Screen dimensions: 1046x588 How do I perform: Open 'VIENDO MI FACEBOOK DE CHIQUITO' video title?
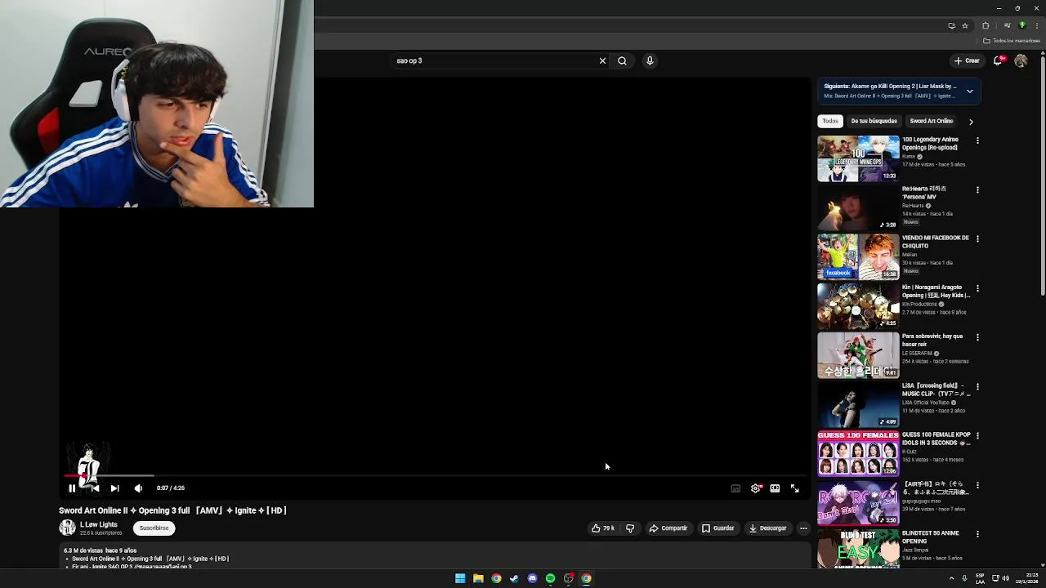click(936, 242)
